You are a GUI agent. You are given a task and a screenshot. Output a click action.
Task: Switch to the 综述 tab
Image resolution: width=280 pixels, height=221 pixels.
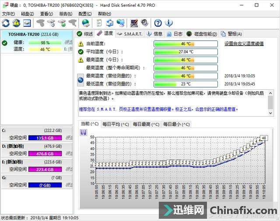[x=85, y=34]
